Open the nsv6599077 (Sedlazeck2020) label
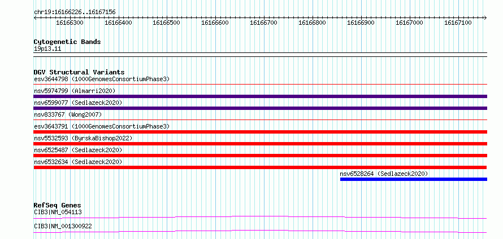The image size is (503, 239). point(78,103)
